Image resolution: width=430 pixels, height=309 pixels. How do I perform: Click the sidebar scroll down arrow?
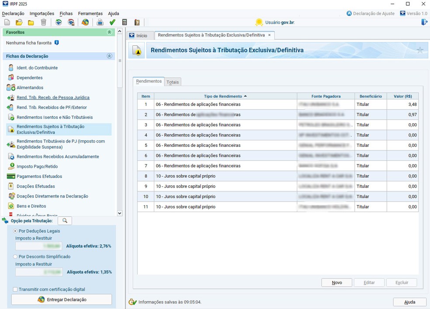120,213
